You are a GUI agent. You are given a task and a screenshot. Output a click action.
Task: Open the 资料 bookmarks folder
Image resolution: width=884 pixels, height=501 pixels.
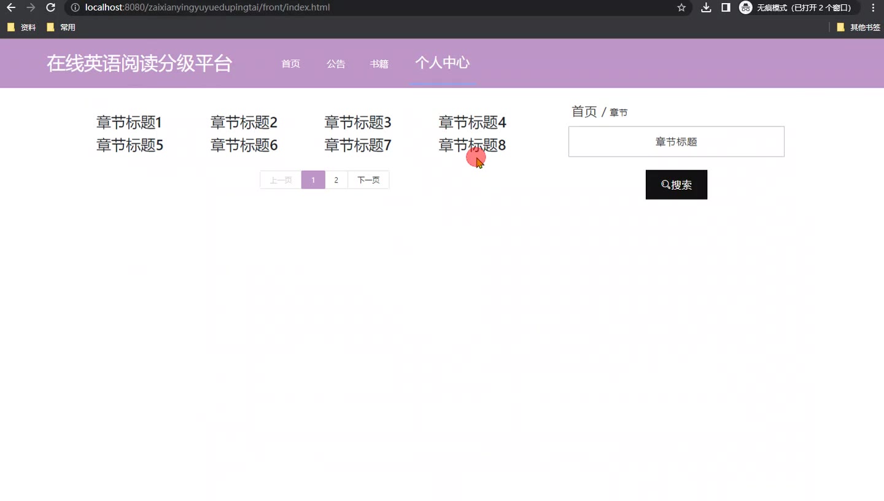(x=21, y=28)
